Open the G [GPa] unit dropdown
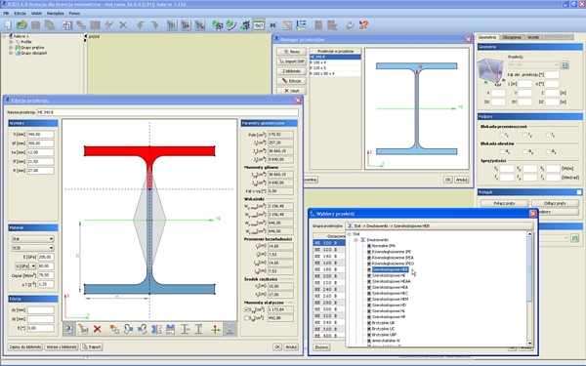This screenshot has height=366, width=586. (25, 265)
